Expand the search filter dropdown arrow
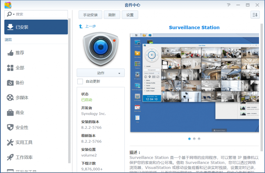Viewport: 265px width, 173px height. 14,14
